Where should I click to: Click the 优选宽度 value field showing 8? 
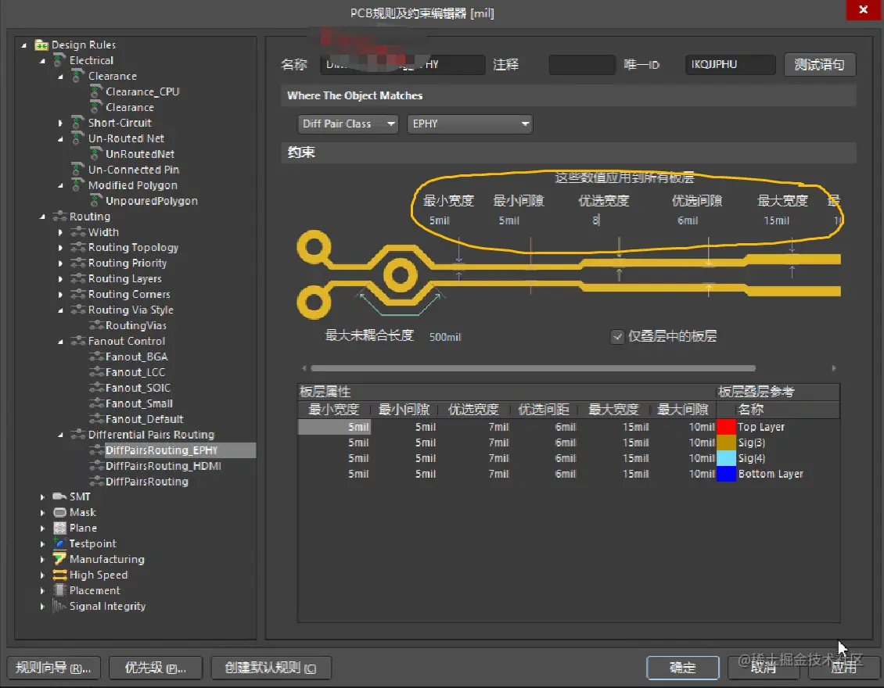[x=596, y=221]
